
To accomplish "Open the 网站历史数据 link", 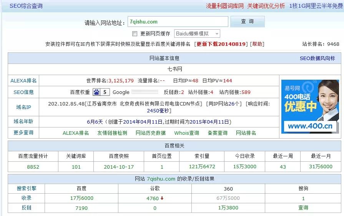I will tap(151, 133).
